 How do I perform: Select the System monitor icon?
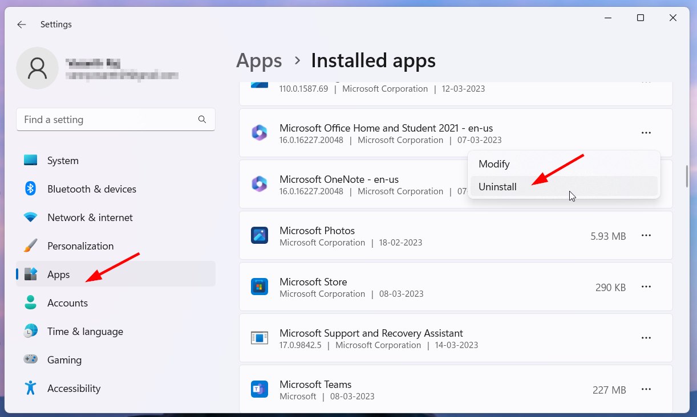point(31,161)
